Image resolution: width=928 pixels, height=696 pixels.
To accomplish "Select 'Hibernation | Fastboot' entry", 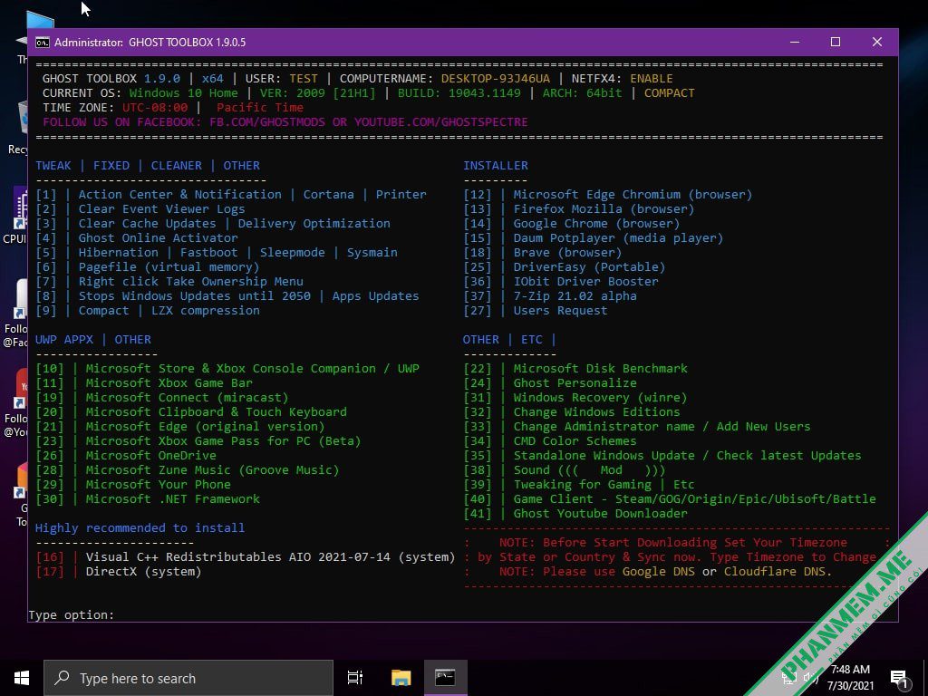I will (217, 253).
